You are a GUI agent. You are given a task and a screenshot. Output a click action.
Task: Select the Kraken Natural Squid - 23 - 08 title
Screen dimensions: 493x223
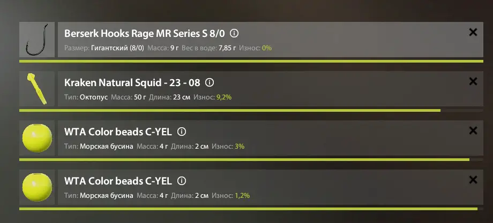(132, 83)
